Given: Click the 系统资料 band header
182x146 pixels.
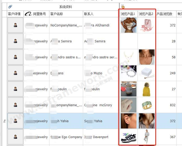Looking at the screenshot, I should click(65, 7).
